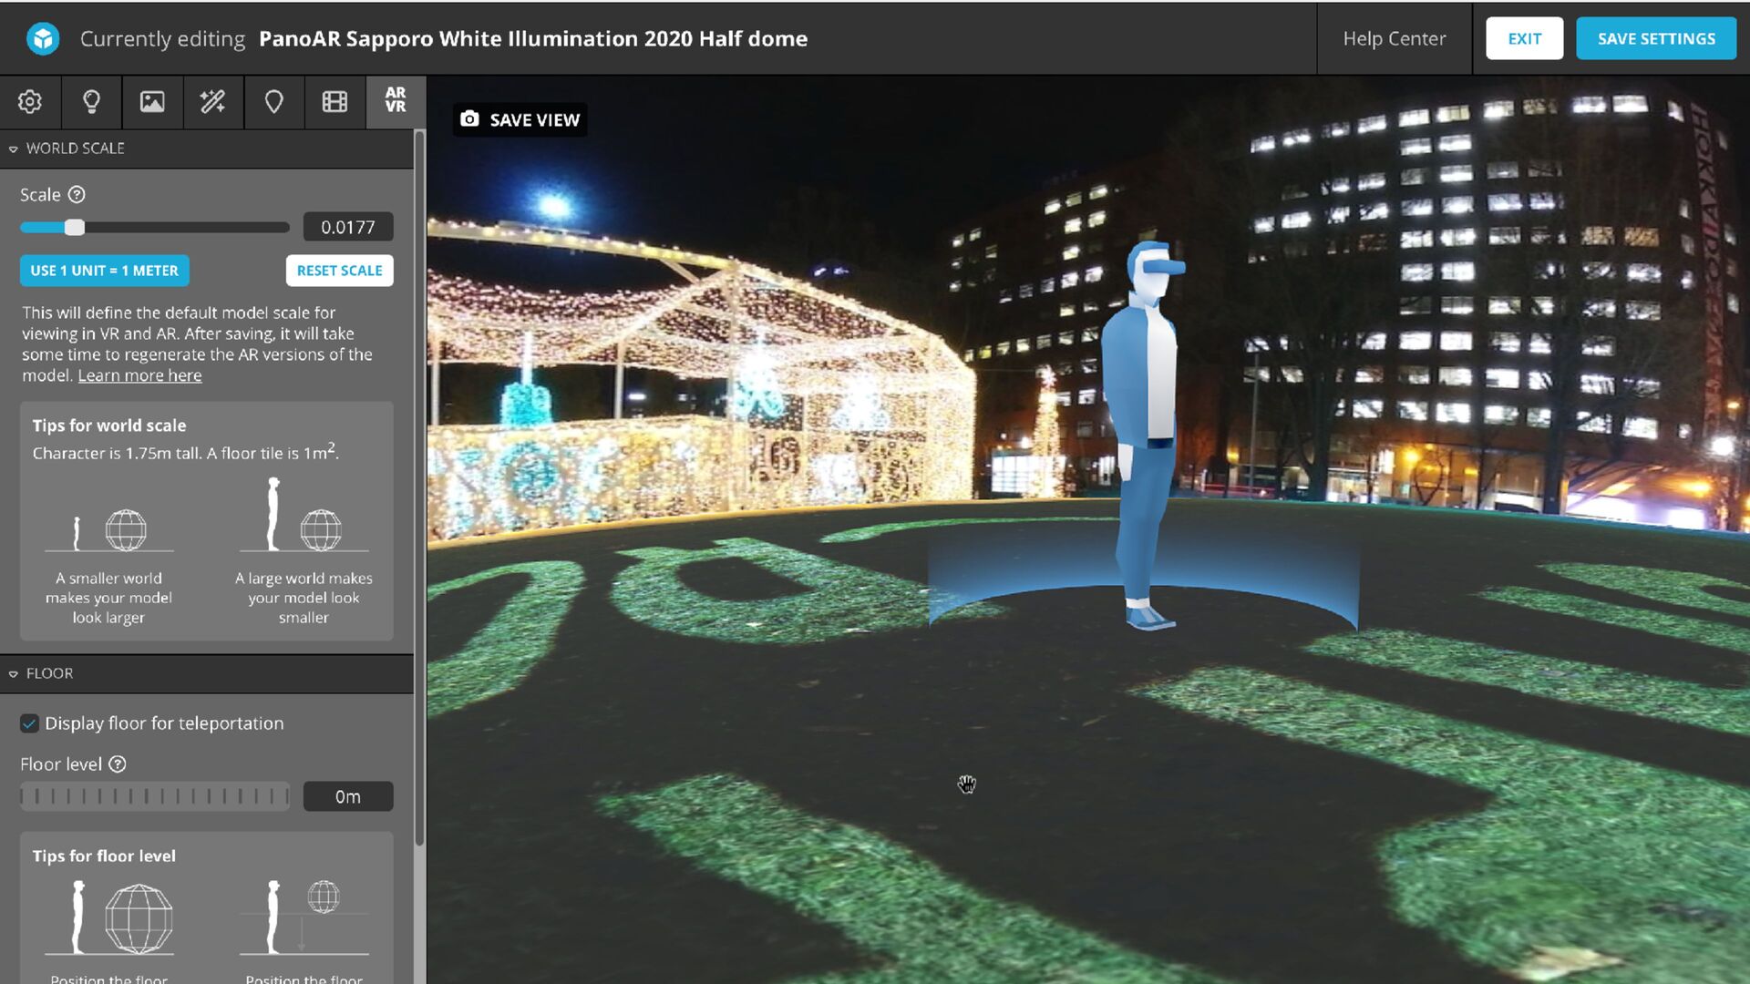Click the floor level 0m field
Viewport: 1750px width, 984px height.
pos(347,796)
